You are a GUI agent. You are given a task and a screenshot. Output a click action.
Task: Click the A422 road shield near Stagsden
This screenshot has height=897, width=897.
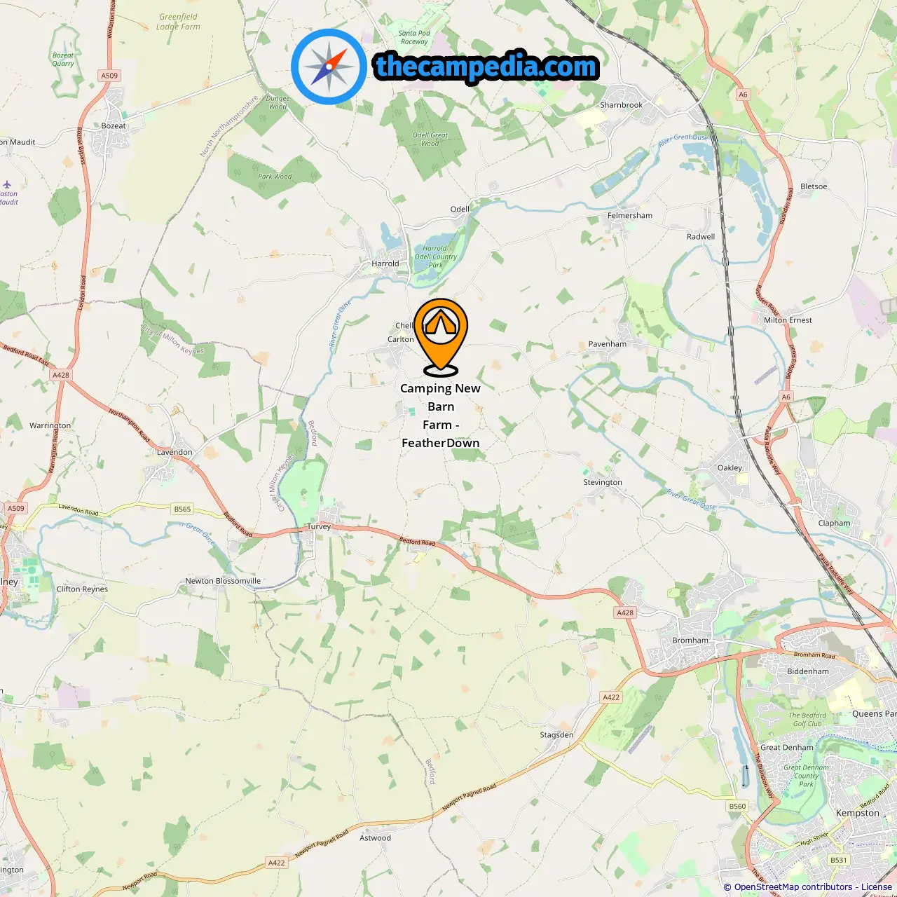coord(611,697)
